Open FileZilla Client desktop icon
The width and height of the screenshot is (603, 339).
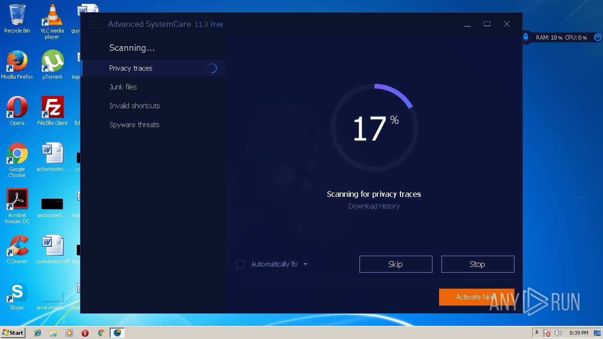[x=52, y=111]
